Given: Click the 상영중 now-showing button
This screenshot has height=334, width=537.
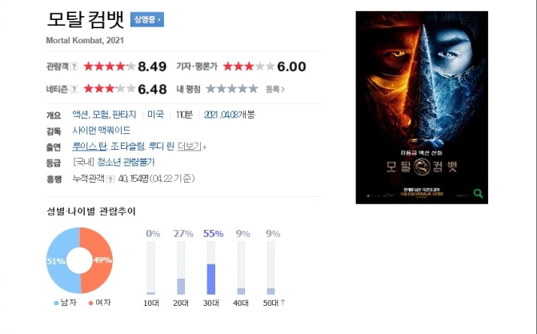Looking at the screenshot, I should tap(147, 19).
